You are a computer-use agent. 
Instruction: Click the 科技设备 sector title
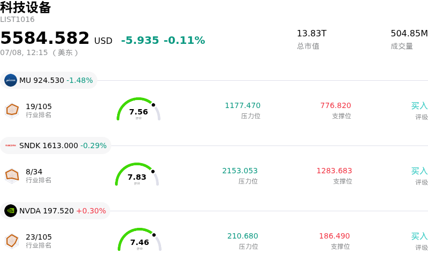[26, 7]
